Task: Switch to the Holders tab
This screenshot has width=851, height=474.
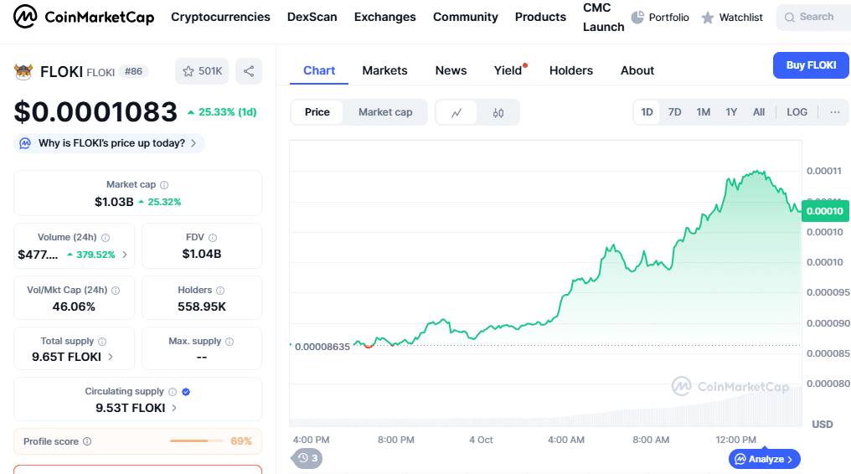Action: coord(570,70)
